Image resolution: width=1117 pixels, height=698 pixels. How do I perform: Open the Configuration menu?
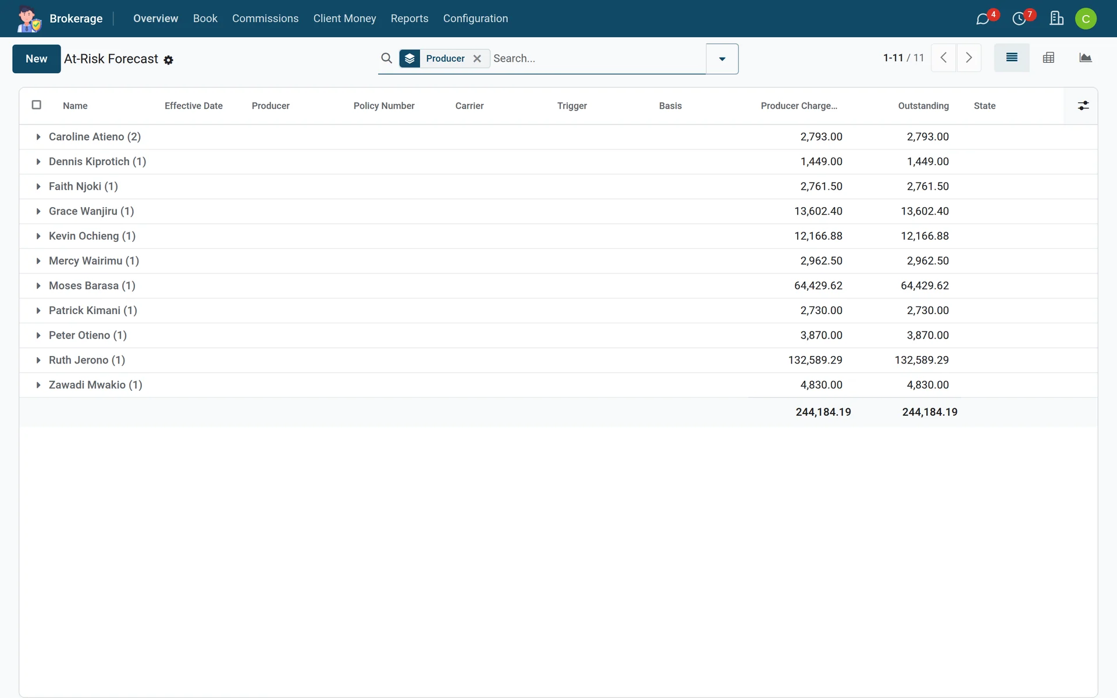tap(475, 19)
